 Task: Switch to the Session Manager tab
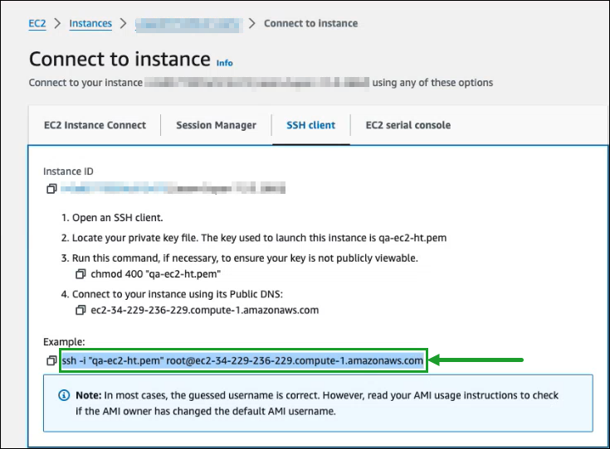tap(217, 125)
